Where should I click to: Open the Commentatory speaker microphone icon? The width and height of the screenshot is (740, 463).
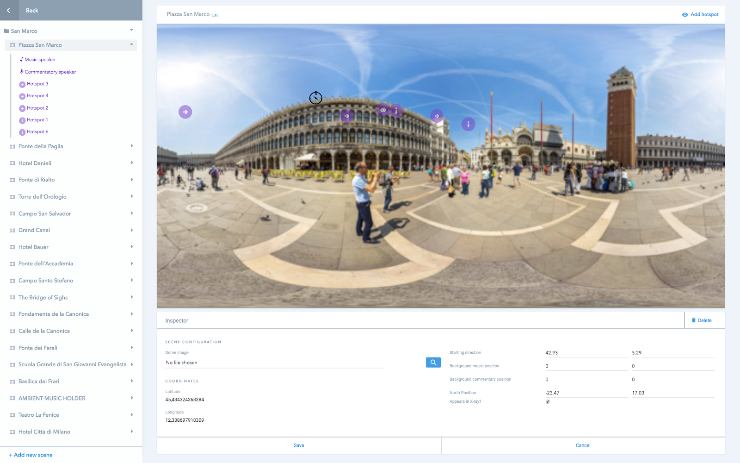tap(21, 72)
